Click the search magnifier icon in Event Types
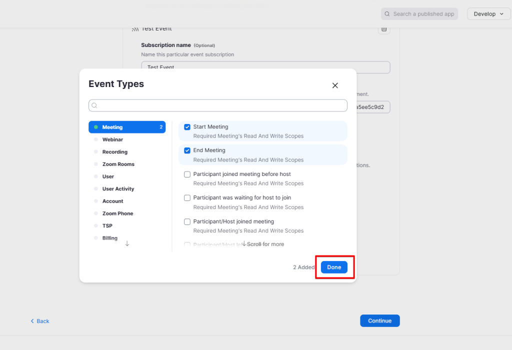The image size is (512, 350). [94, 105]
